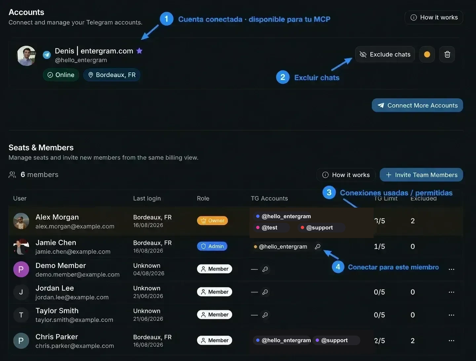This screenshot has height=361, width=476.
Task: Click jamie.chen@example.com email
Action: click(x=73, y=252)
